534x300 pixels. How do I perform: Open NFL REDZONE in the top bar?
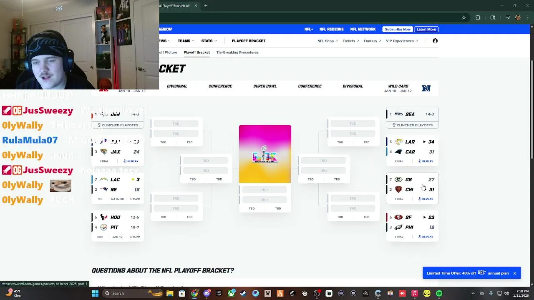pyautogui.click(x=332, y=29)
